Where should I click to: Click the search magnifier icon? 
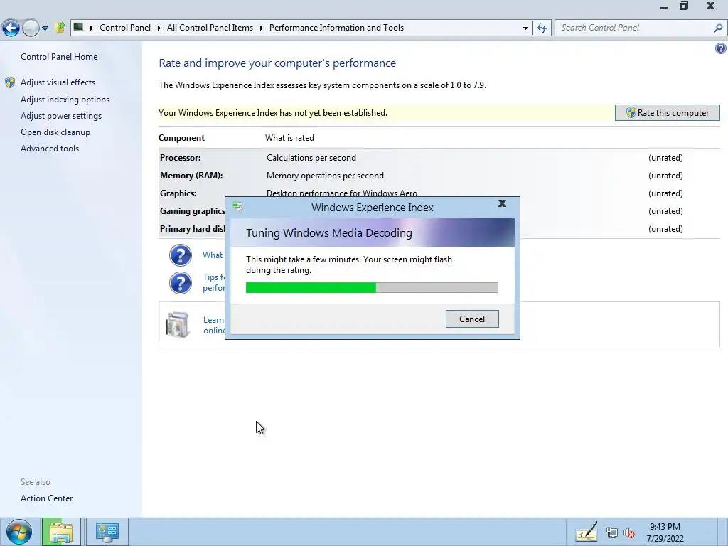click(x=718, y=28)
